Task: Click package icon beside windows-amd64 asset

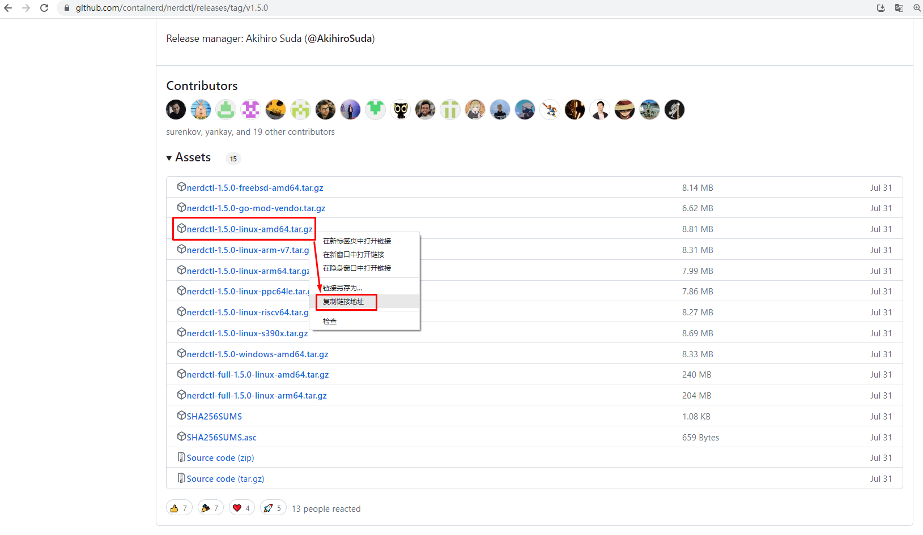Action: (181, 353)
